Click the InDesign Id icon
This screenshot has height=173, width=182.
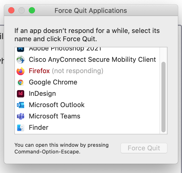click(21, 94)
